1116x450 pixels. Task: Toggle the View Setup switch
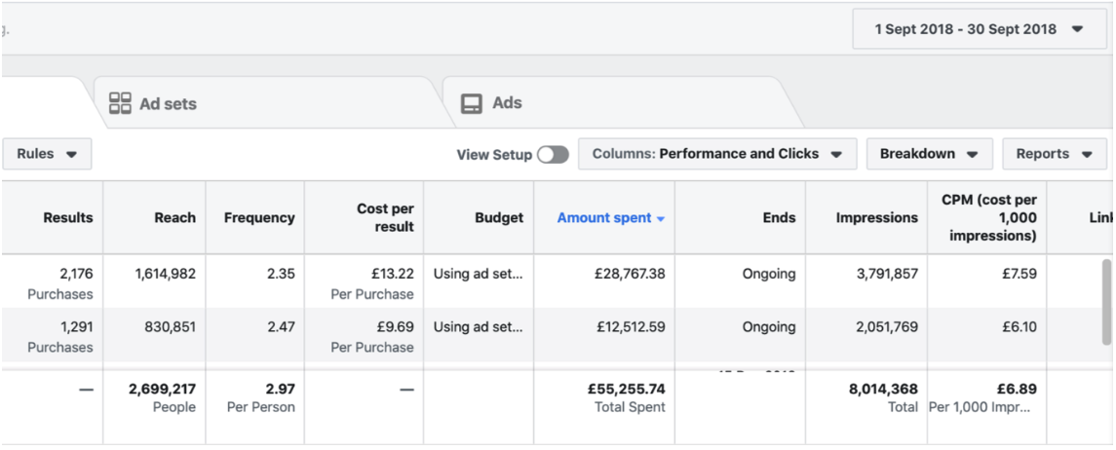coord(553,155)
